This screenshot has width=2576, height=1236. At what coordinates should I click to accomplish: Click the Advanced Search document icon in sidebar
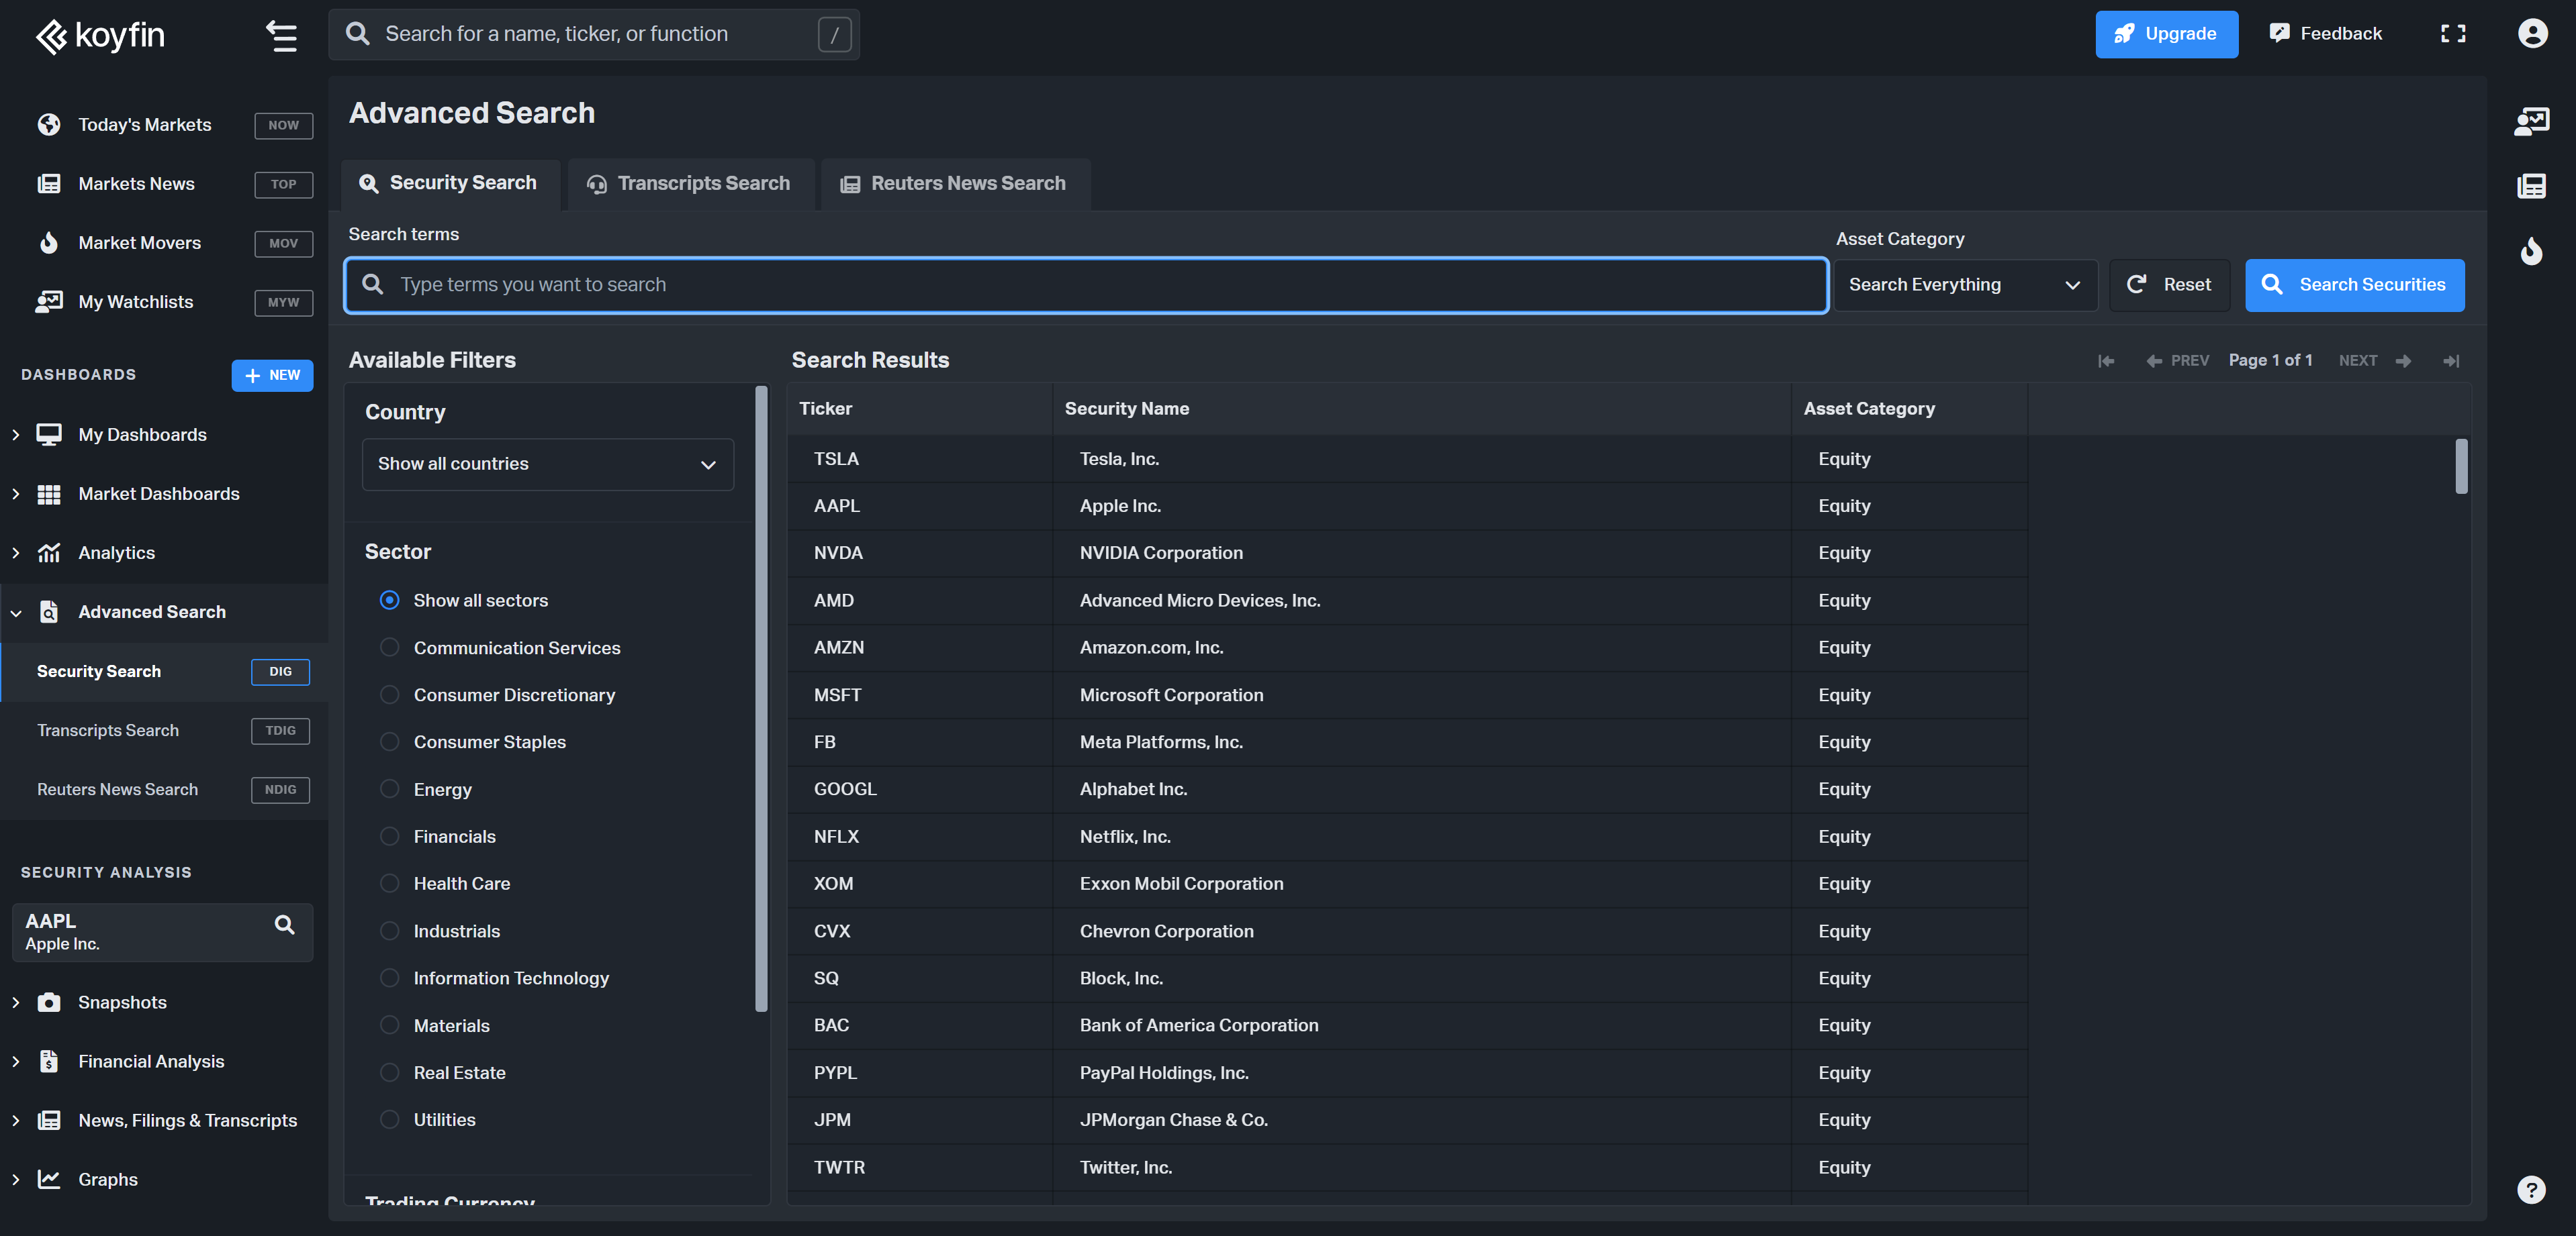point(48,611)
